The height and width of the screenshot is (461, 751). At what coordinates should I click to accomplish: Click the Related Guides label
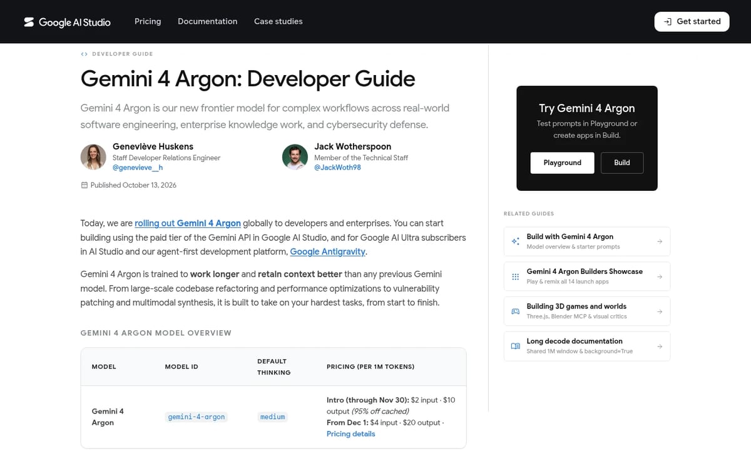click(x=529, y=214)
